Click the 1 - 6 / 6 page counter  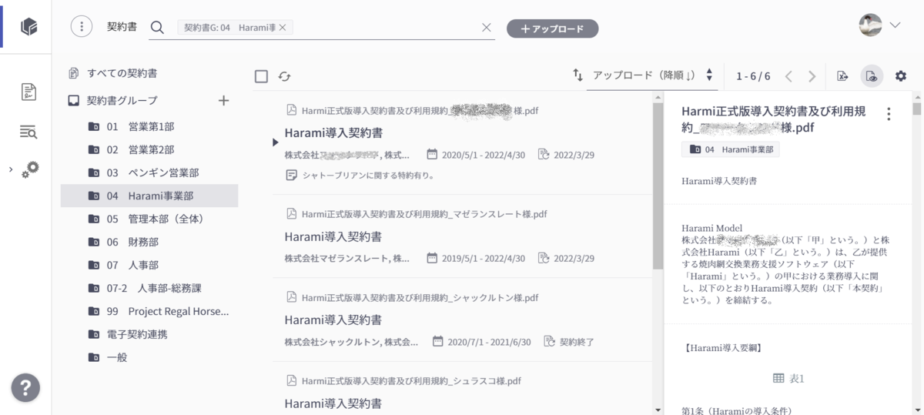753,75
